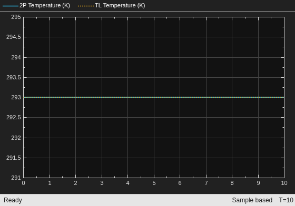The height and width of the screenshot is (206, 295).
Task: Select the 291.5 y-axis tick label
Action: point(14,158)
